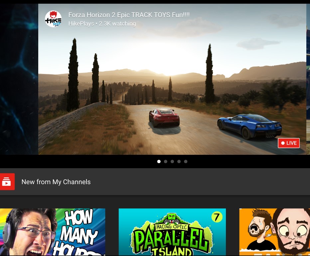Select the fifth carousel page dot
Image resolution: width=310 pixels, height=256 pixels.
point(186,161)
